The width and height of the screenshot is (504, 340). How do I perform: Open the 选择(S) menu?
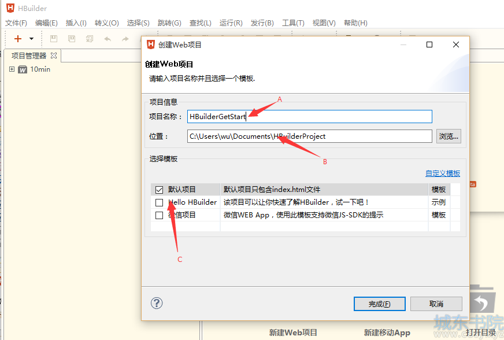tap(138, 23)
